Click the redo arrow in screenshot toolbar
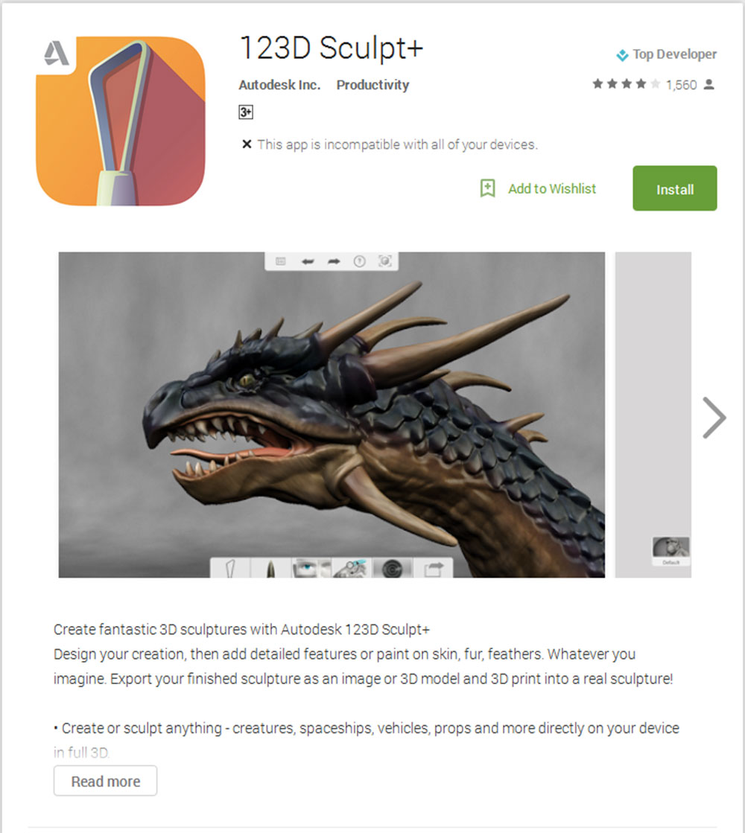The height and width of the screenshot is (833, 745). (x=334, y=261)
